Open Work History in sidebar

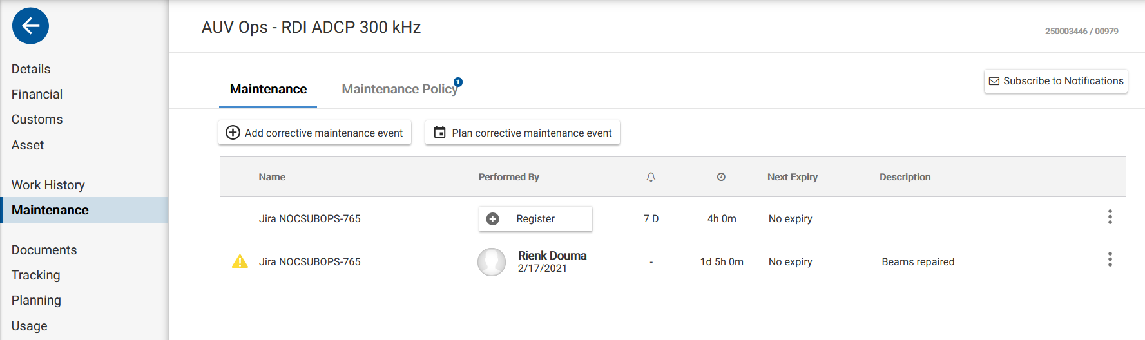48,185
